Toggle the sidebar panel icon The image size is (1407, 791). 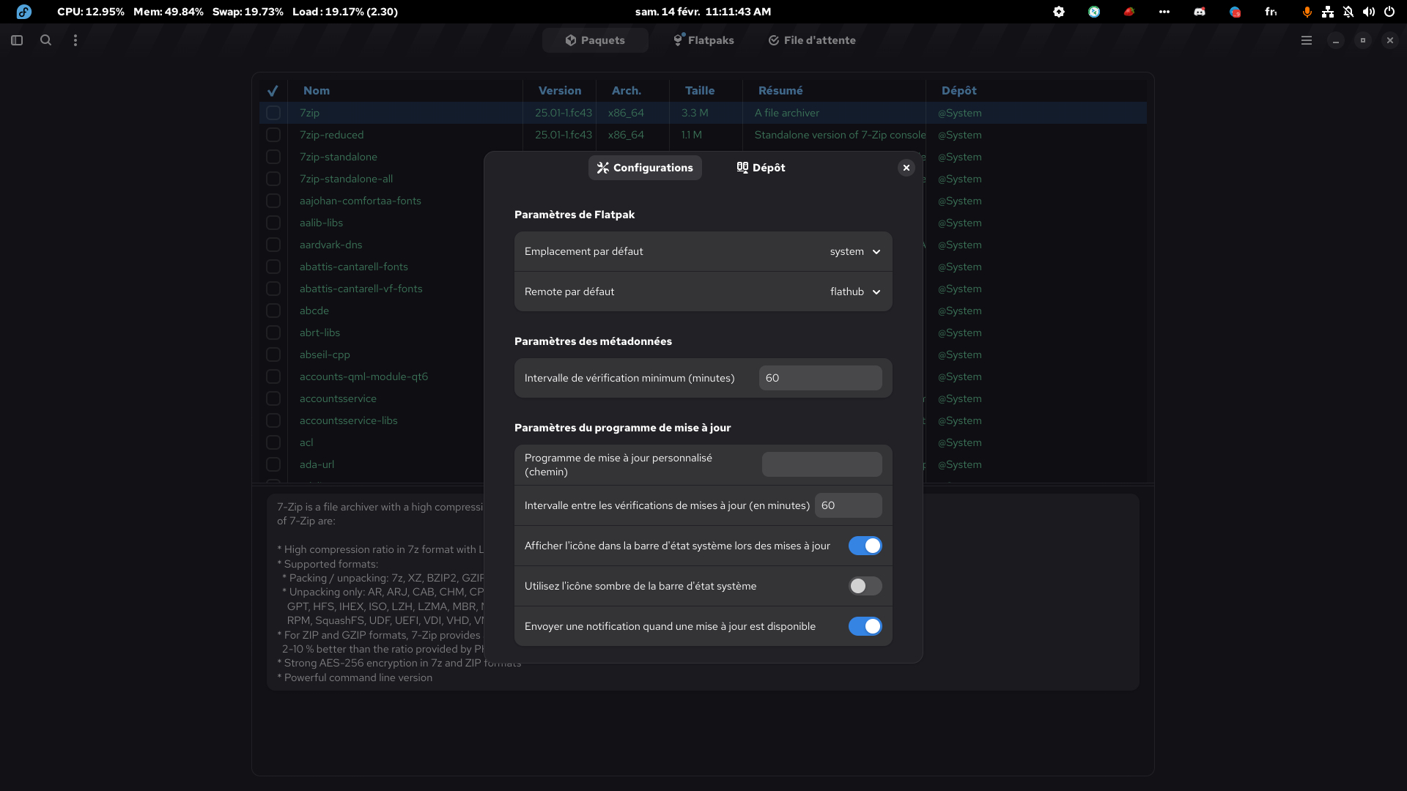coord(17,40)
